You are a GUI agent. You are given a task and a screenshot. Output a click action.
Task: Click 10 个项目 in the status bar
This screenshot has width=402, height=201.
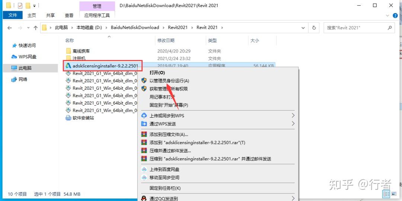click(18, 194)
